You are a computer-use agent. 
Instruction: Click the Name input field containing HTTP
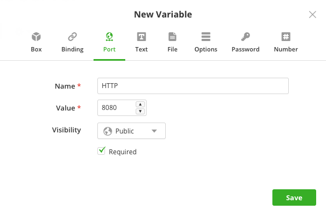(x=193, y=86)
